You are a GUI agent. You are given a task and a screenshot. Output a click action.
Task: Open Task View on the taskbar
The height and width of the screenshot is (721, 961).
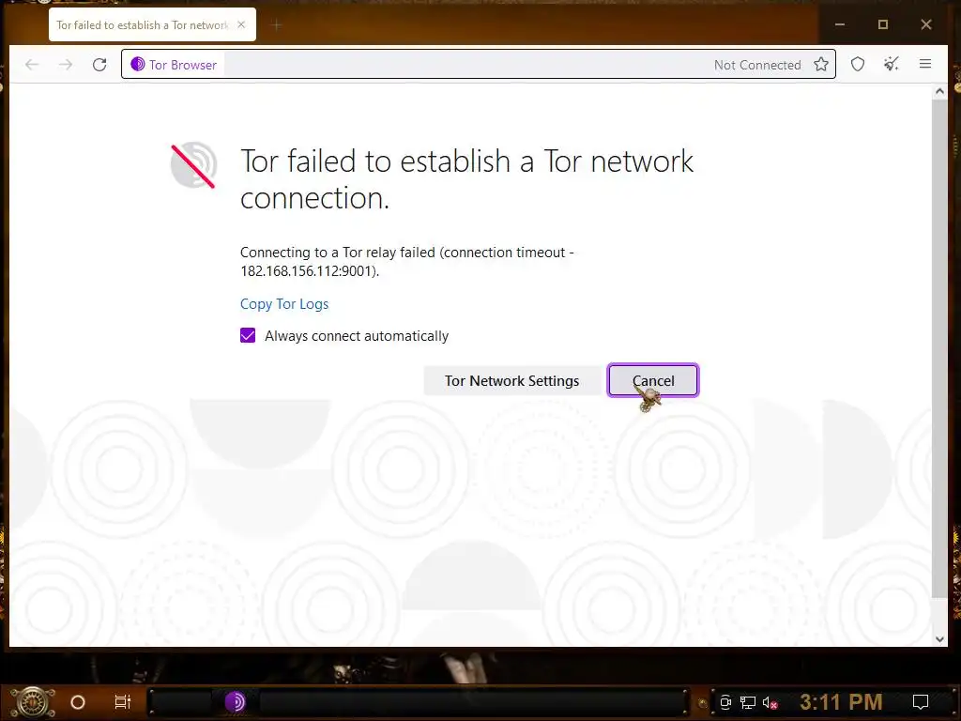pyautogui.click(x=123, y=701)
